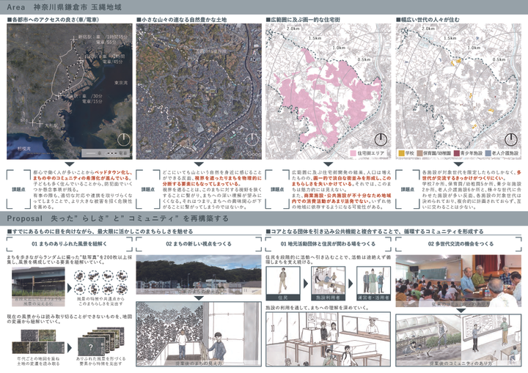Click the north compass on the access satellite map
The image size is (528, 373).
[x=124, y=139]
